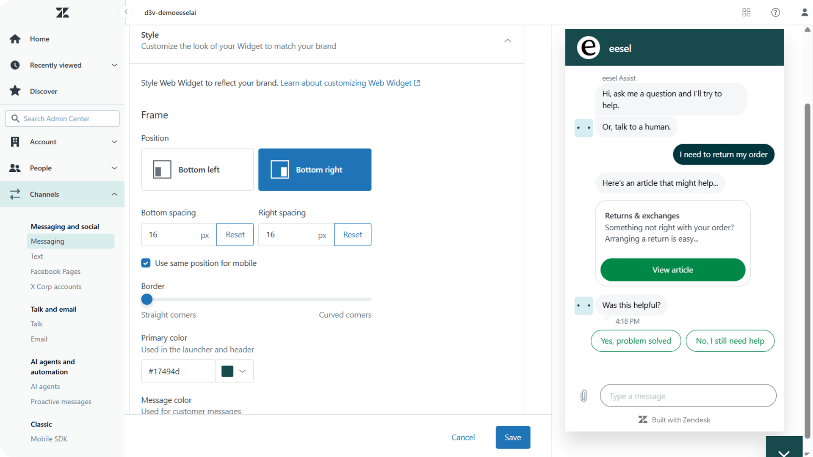Screen dimensions: 813x457
Task: Toggle 'Use same position for mobile' checkbox
Action: [146, 263]
